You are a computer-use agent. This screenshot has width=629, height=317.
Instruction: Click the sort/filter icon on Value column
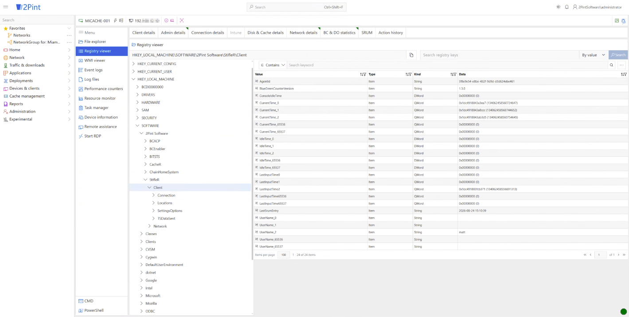tap(363, 74)
